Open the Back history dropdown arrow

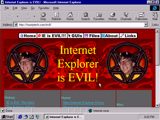(x=17, y=16)
